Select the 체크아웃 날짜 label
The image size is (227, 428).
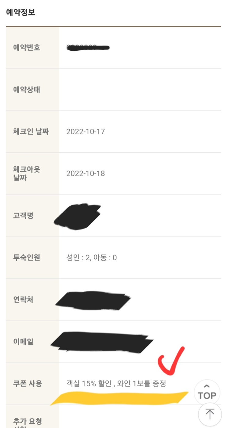[27, 173]
